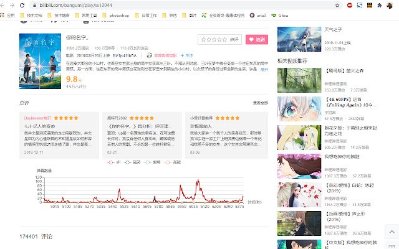Open the uploader's round avatar icon
The width and height of the screenshot is (399, 249).
(x=150, y=55)
